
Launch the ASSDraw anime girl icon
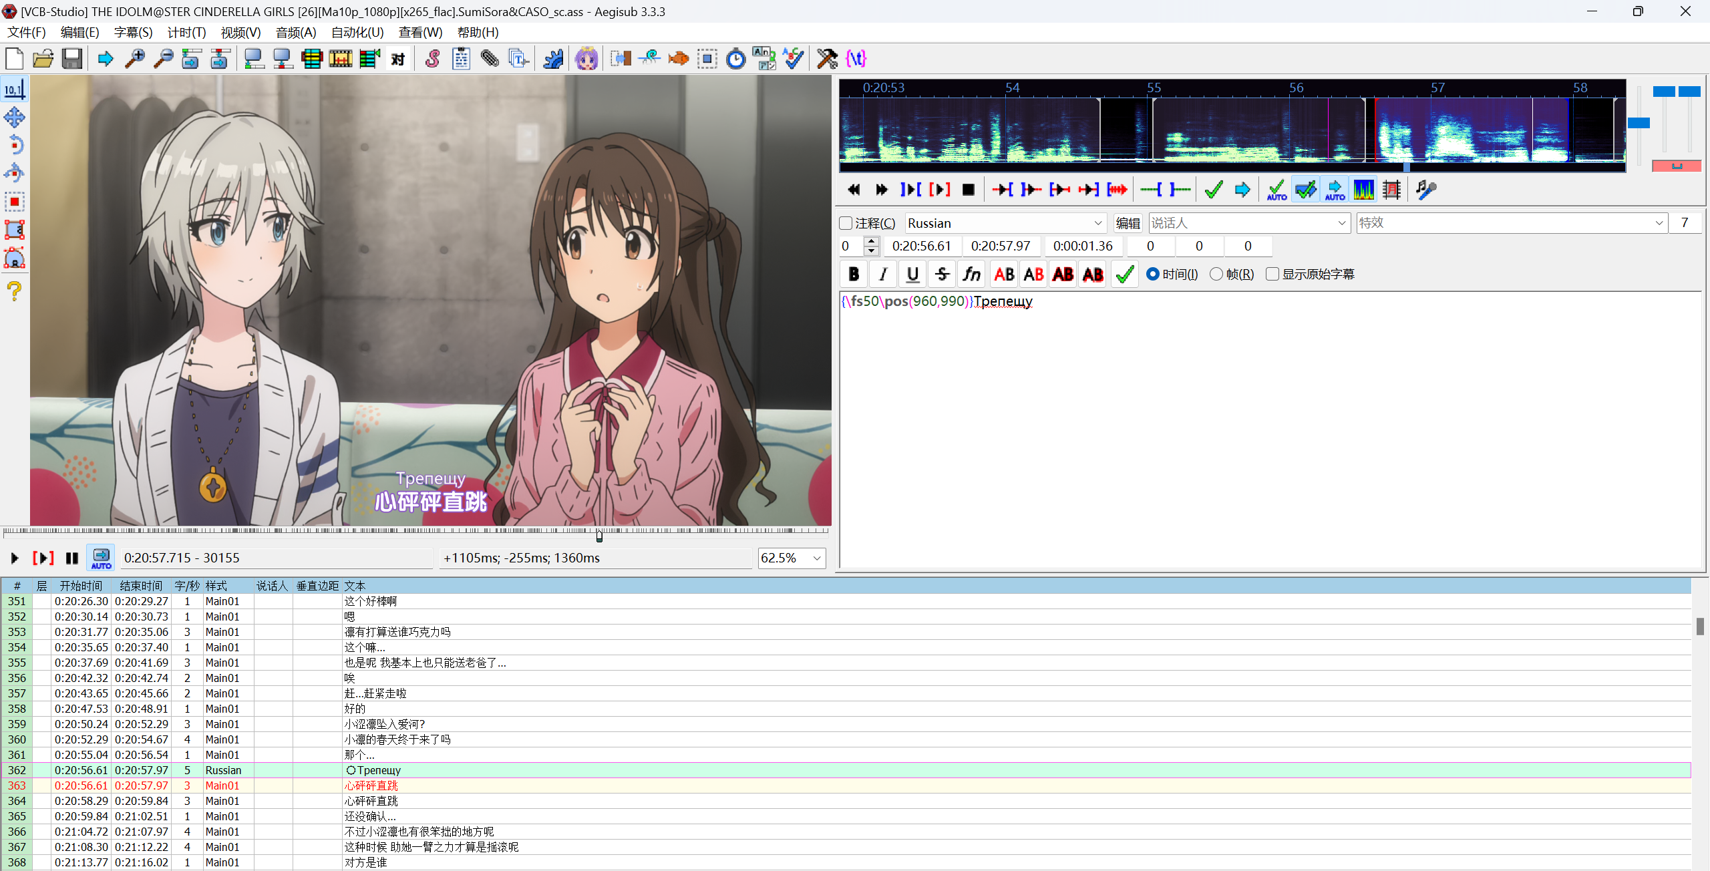pyautogui.click(x=586, y=59)
